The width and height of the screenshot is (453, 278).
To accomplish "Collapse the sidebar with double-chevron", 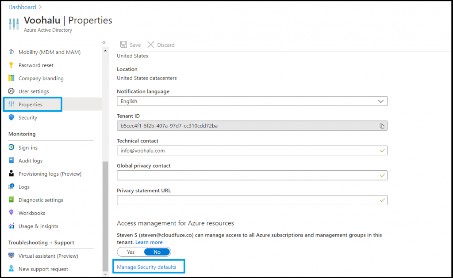I will [x=104, y=42].
